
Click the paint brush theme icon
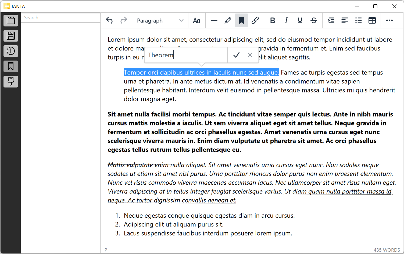point(11,81)
